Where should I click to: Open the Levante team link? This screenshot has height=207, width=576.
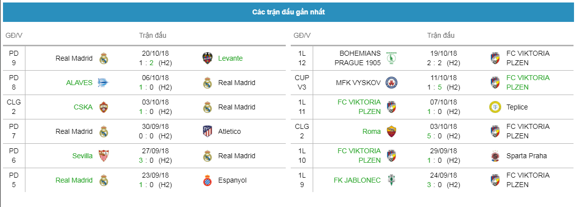pyautogui.click(x=230, y=58)
